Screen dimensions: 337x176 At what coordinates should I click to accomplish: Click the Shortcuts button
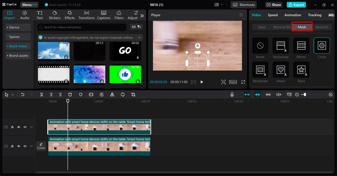(x=244, y=5)
